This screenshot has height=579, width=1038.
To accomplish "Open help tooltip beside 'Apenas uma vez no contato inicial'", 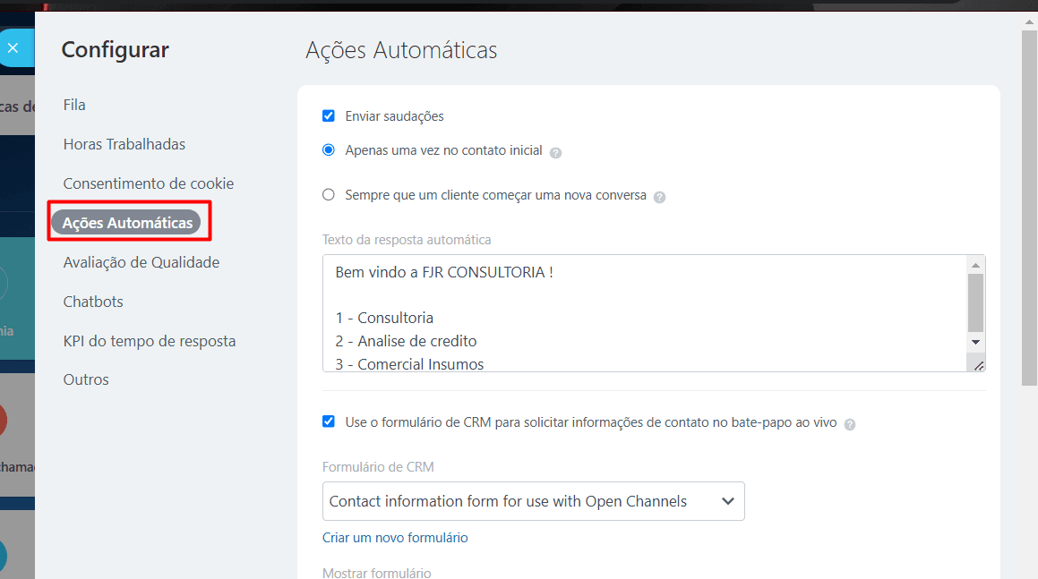I will point(555,152).
